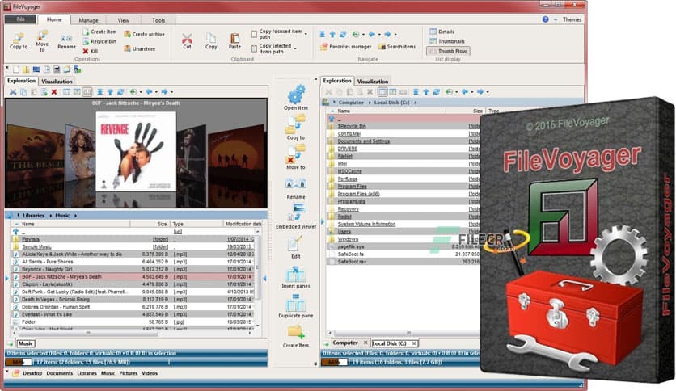676x391 pixels.
Task: Open the File menu
Action: (x=21, y=19)
